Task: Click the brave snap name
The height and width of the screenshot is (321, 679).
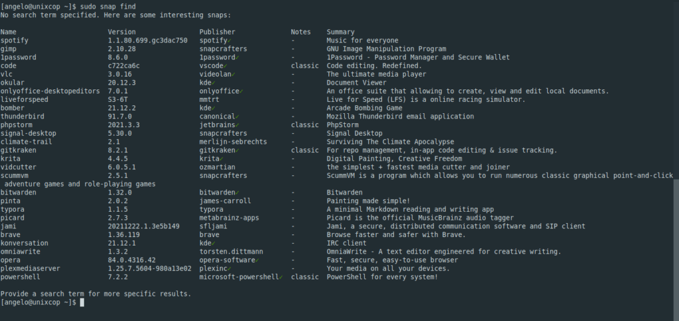Action: click(x=11, y=234)
